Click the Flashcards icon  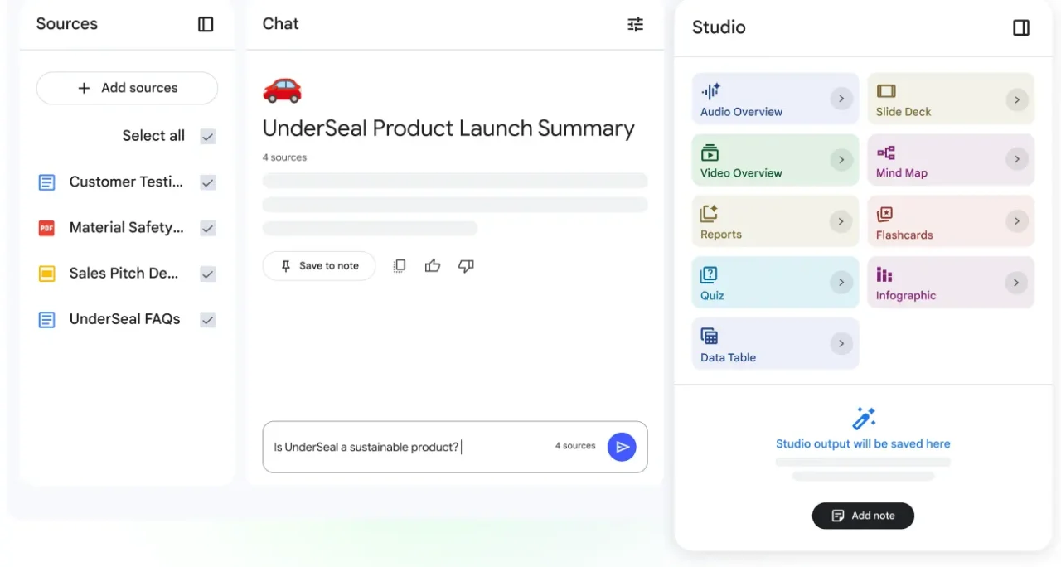pos(884,214)
